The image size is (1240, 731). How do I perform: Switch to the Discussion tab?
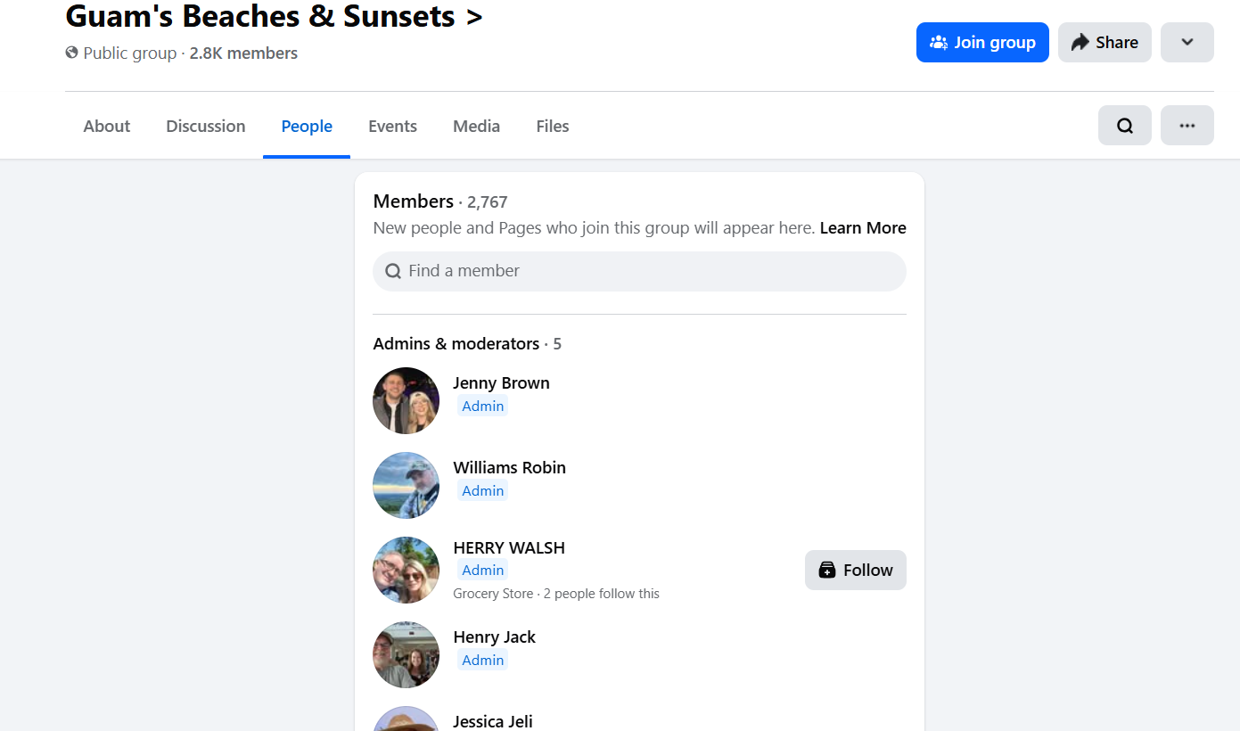205,126
